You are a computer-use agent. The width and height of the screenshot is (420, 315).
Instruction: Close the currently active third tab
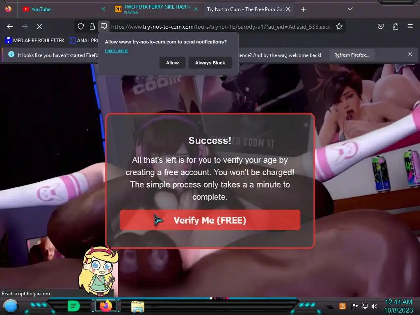[288, 9]
